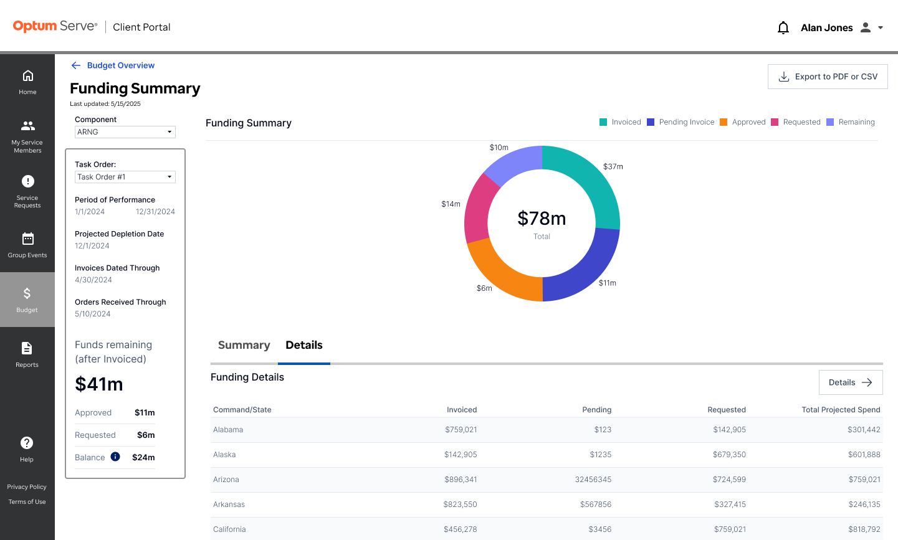Click the Invoiced legend swatch
898x540 pixels.
(x=603, y=122)
